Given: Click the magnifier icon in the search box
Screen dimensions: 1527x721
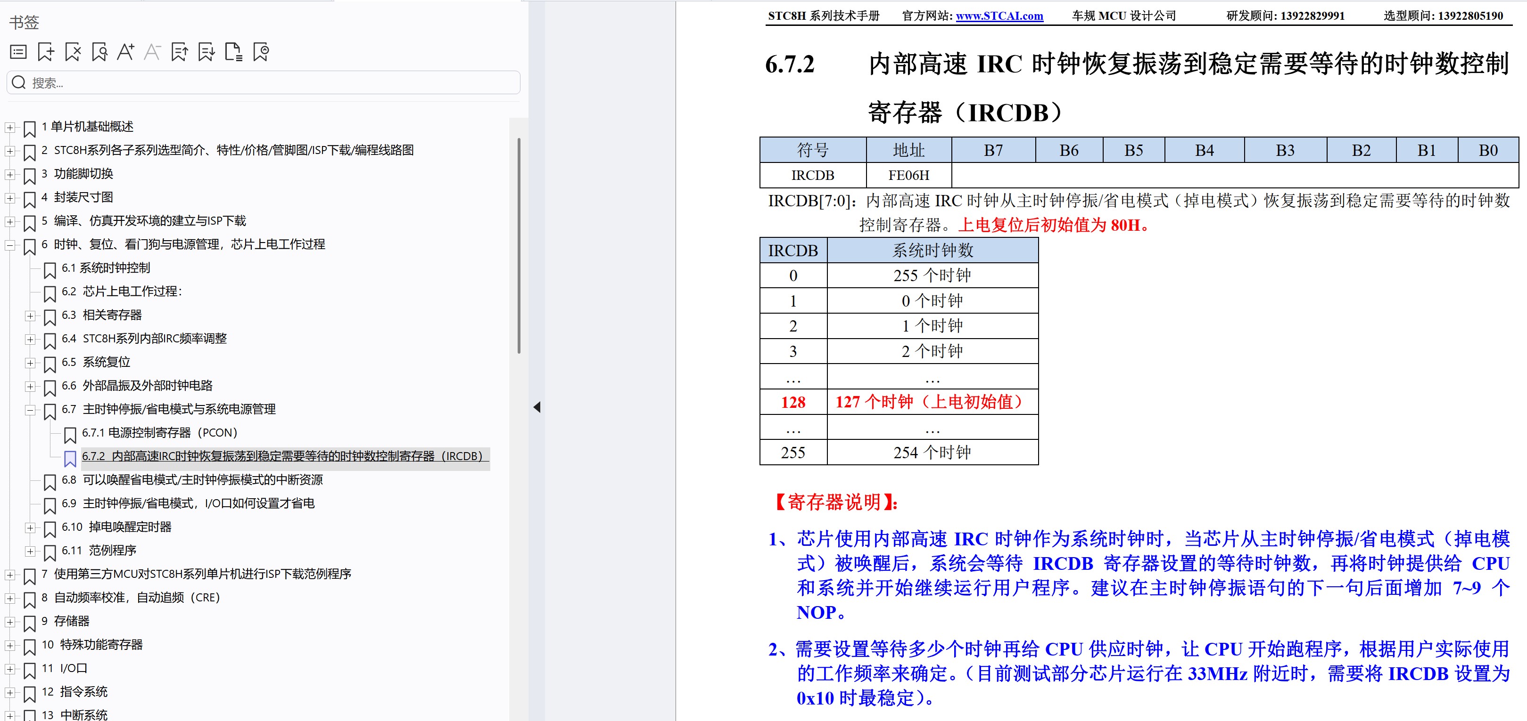Looking at the screenshot, I should (x=19, y=82).
